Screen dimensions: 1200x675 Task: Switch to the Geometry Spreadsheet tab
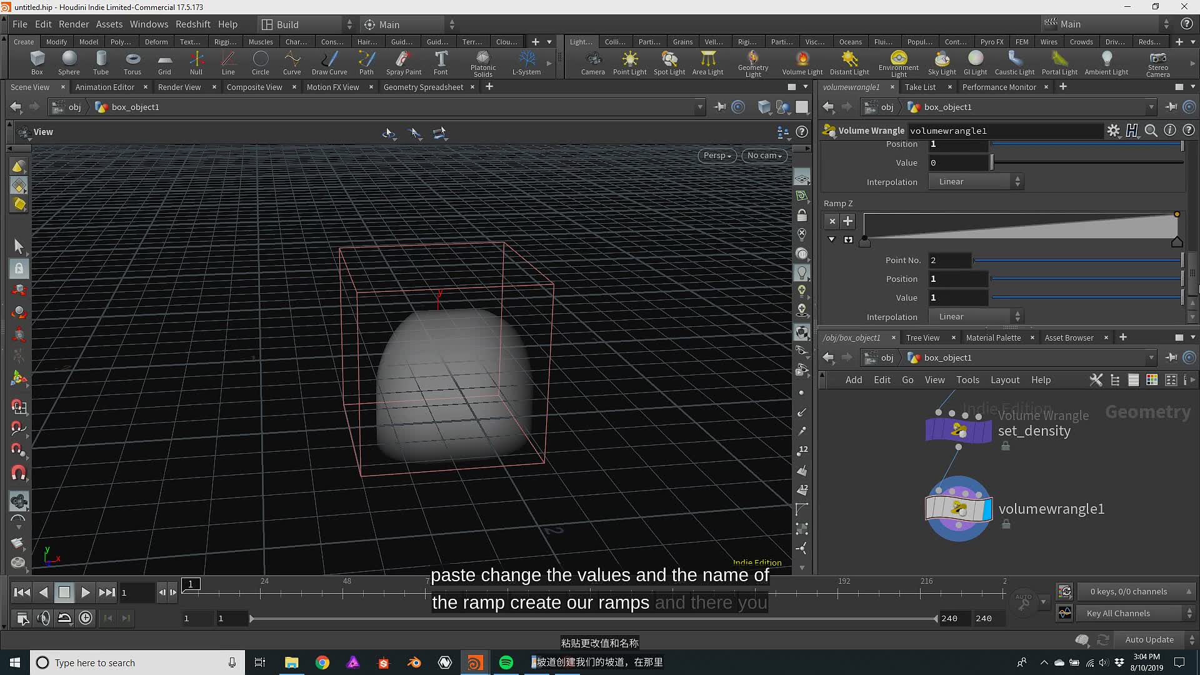tap(423, 87)
